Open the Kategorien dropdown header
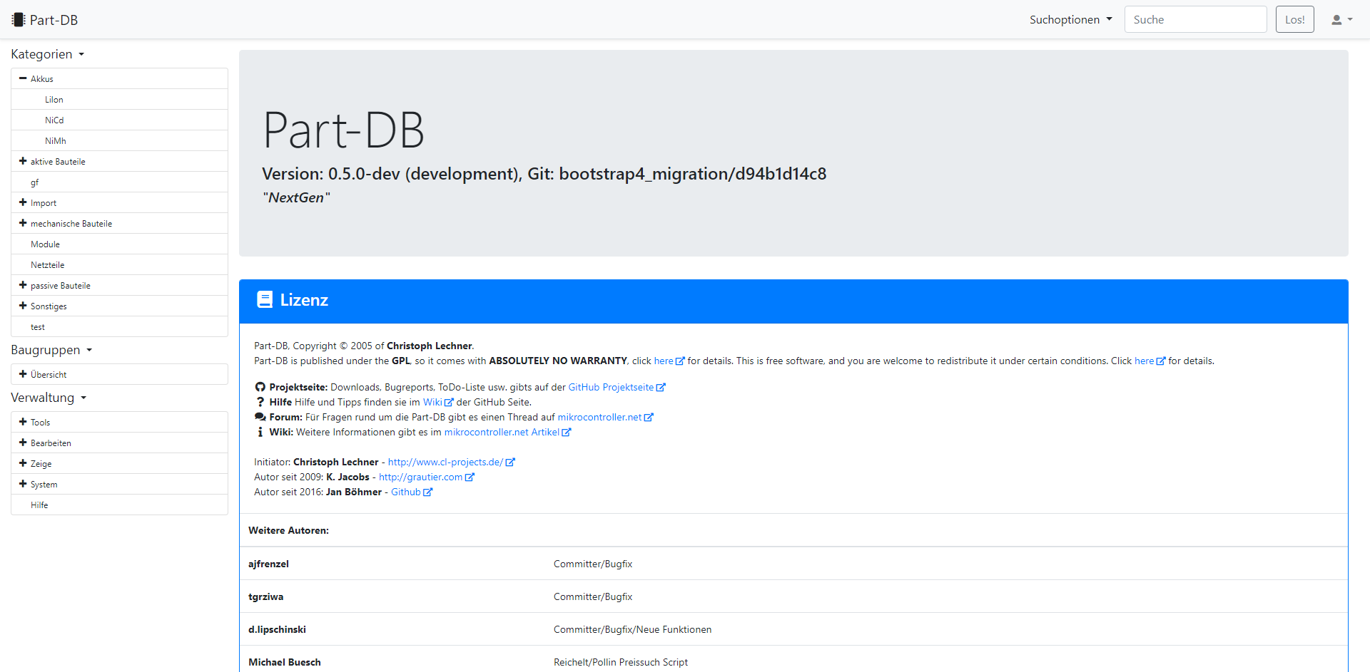Viewport: 1370px width, 672px height. (x=47, y=54)
